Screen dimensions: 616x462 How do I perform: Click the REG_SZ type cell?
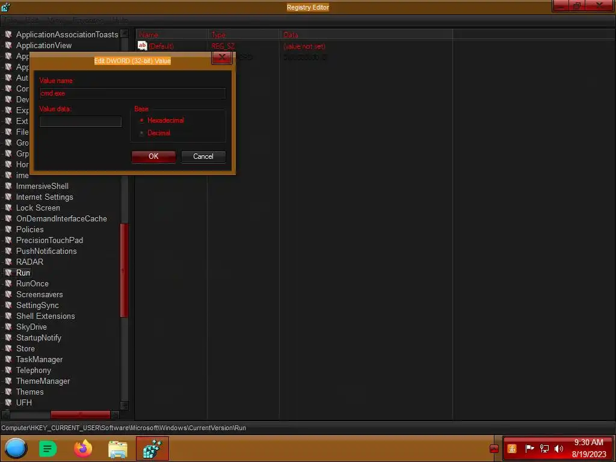[x=223, y=46]
